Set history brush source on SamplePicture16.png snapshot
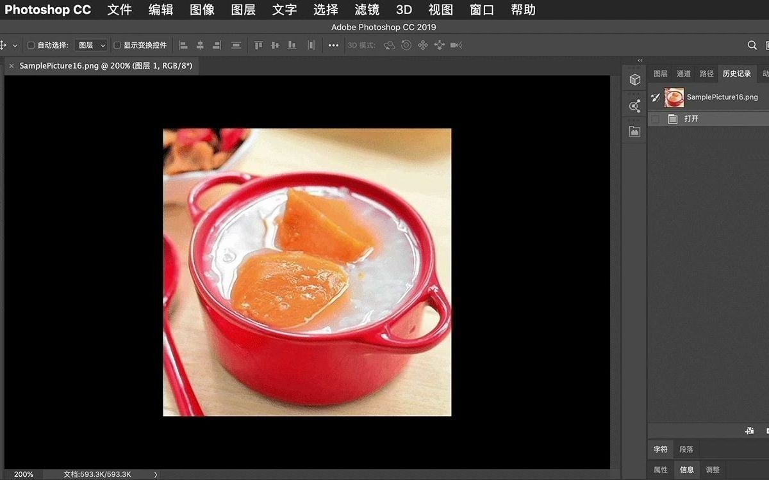Image resolution: width=769 pixels, height=480 pixels. [x=654, y=97]
